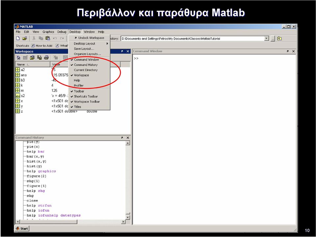Choose Undock Workspace from Desktop menu
The image size is (316, 237).
[x=89, y=38]
